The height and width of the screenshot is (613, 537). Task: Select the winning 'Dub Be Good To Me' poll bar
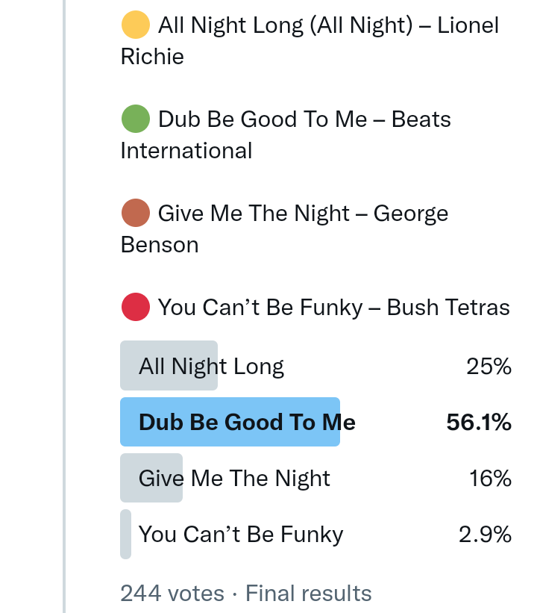pyautogui.click(x=230, y=422)
